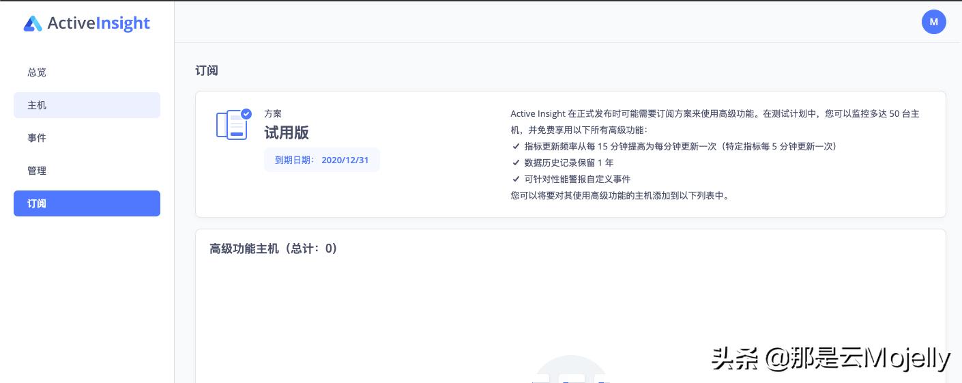Open the 主机 sidebar item
The width and height of the screenshot is (962, 383).
tap(87, 105)
